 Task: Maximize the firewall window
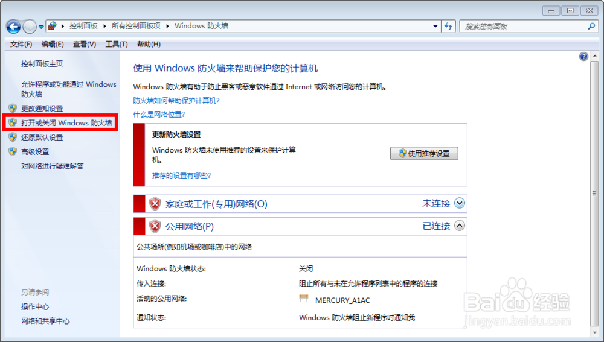point(570,11)
